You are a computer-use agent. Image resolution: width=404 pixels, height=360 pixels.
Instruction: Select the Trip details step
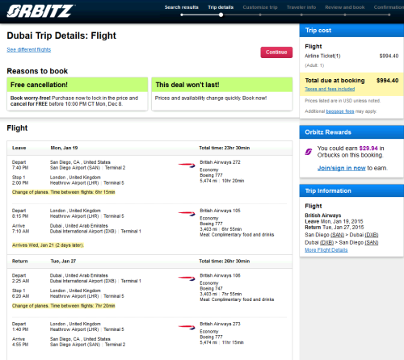[221, 7]
